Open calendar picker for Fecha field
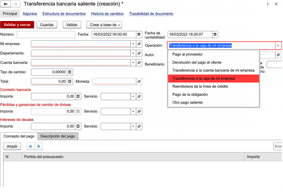This screenshot has height=192, width=283. 139,34
